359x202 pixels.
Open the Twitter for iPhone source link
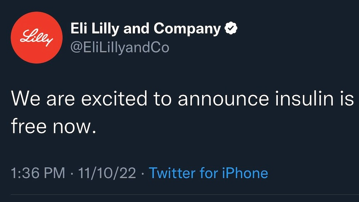click(208, 173)
